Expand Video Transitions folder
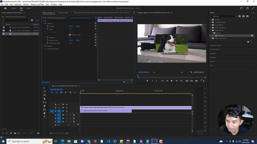This screenshot has width=257, height=144. click(210, 38)
